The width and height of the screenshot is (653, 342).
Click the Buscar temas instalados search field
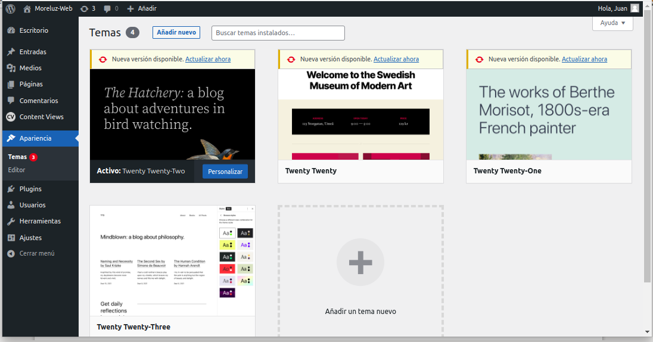click(x=278, y=33)
